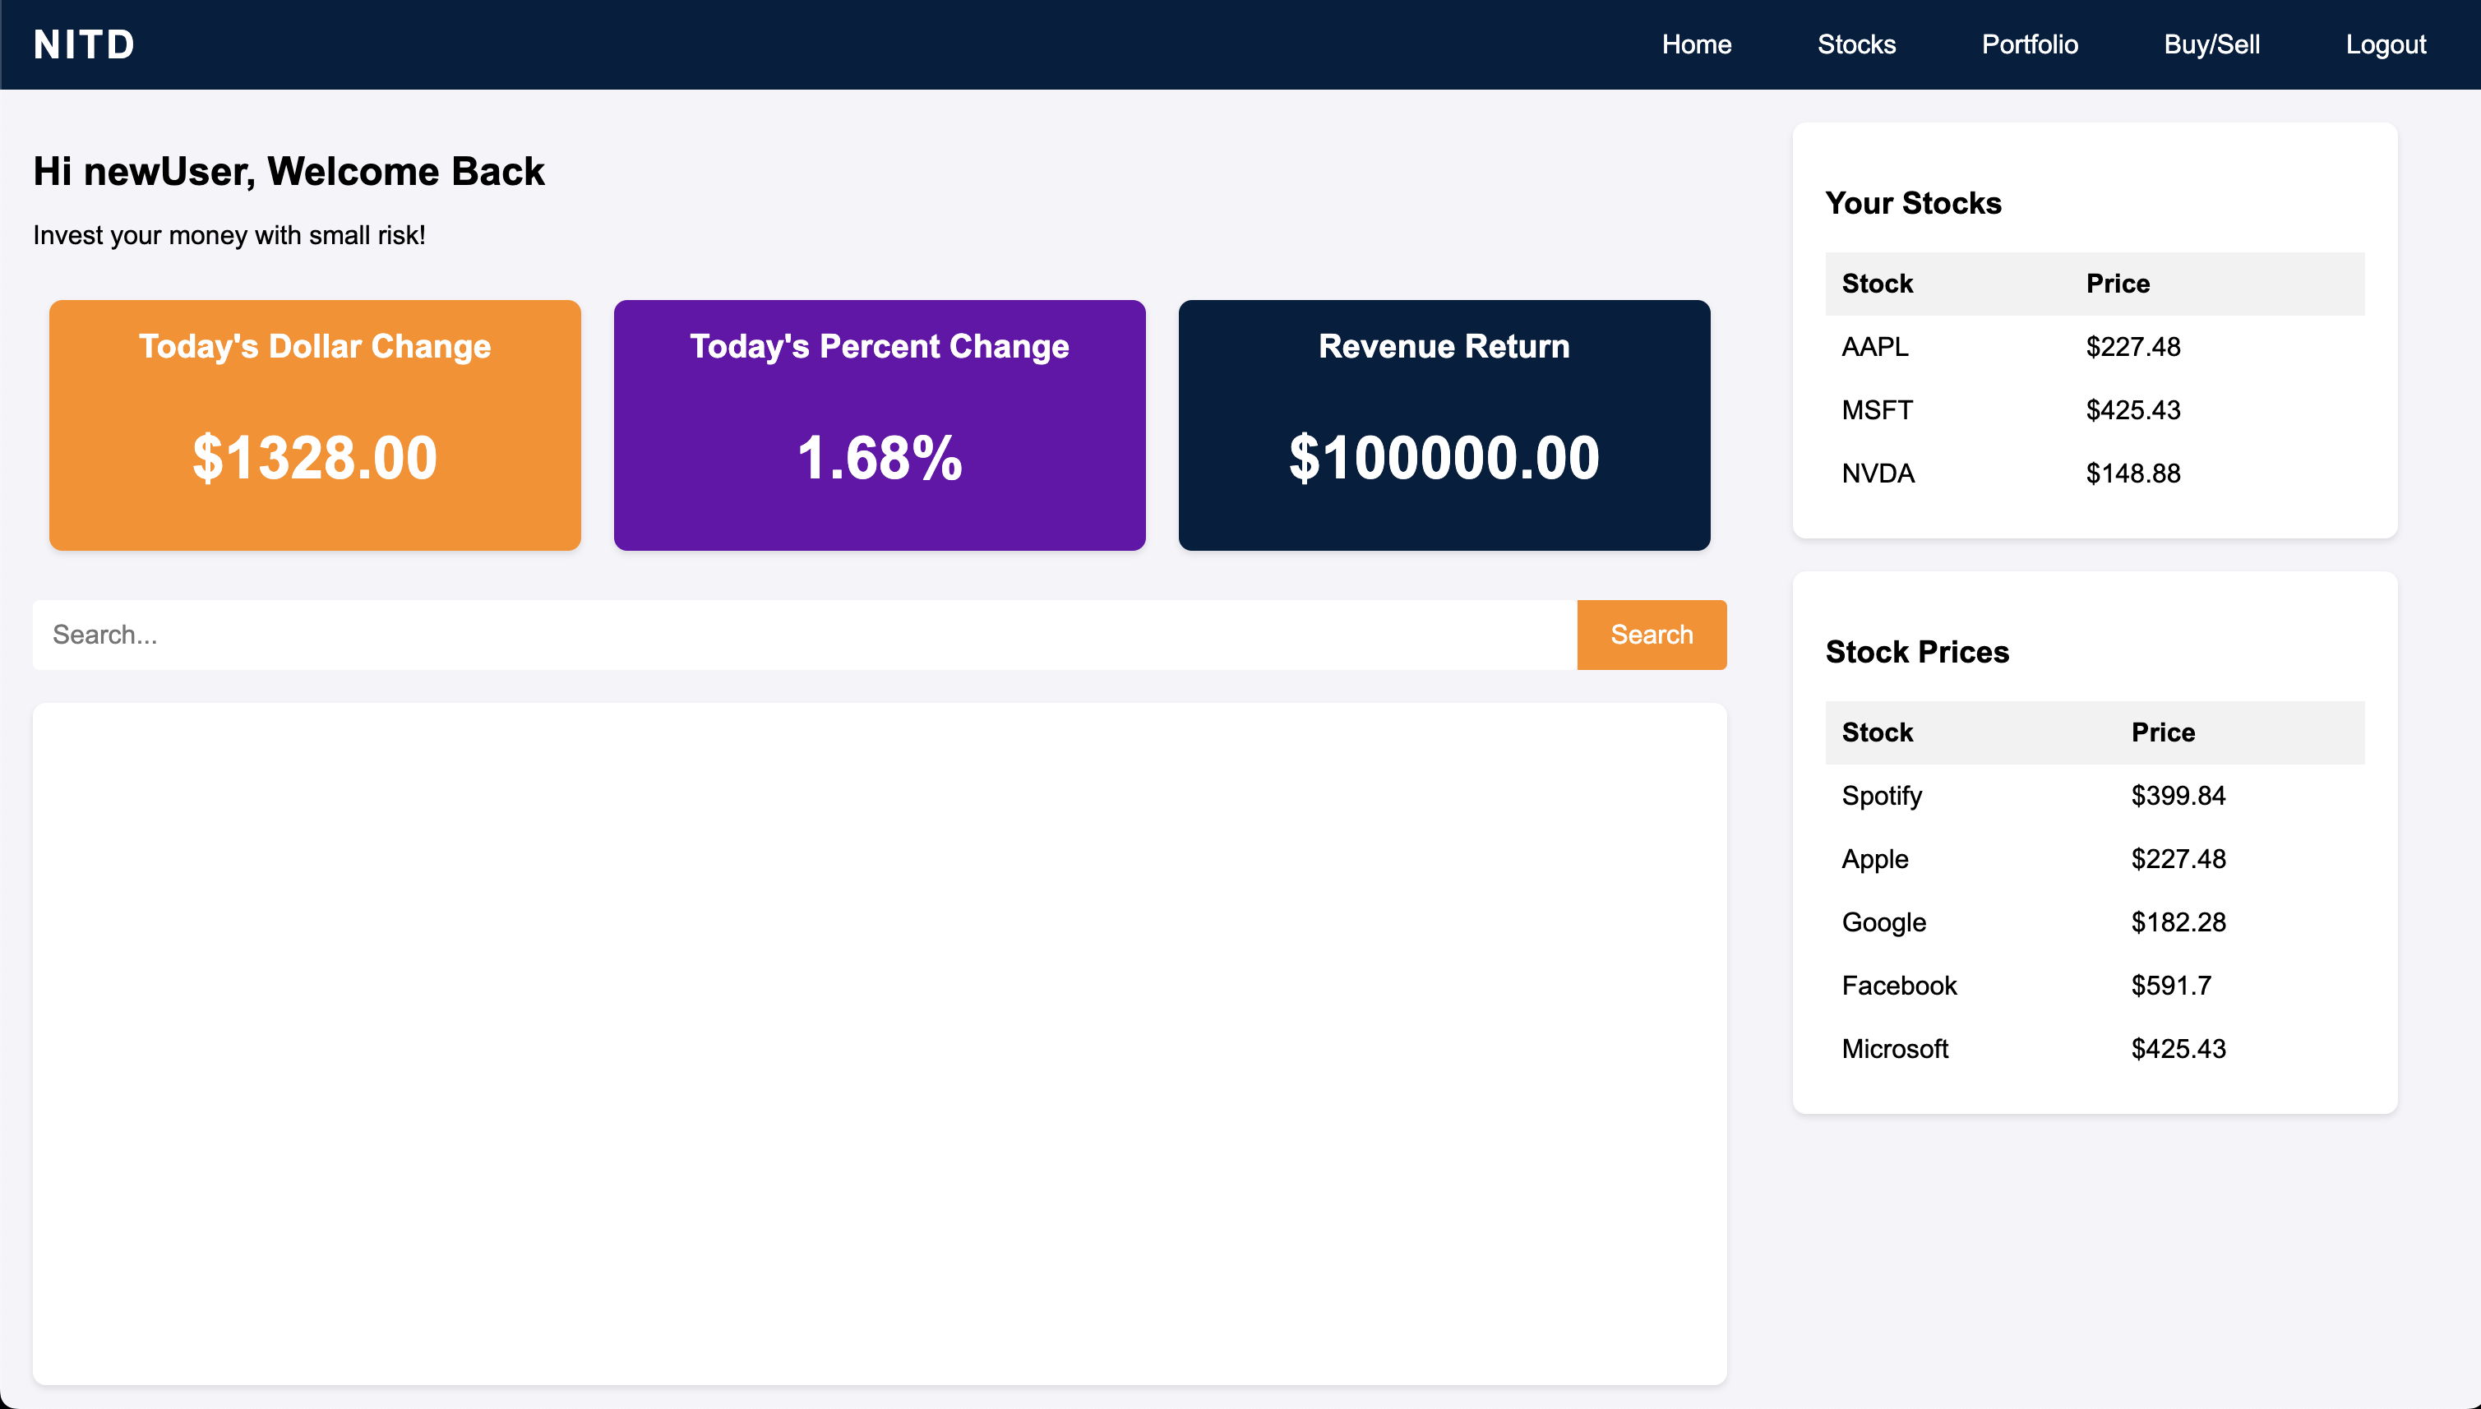Click the Spotify row in Stock Prices
Screen dimensions: 2481x1409
[2093, 796]
